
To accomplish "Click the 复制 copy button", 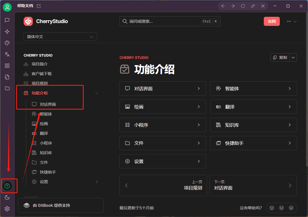I will [x=280, y=57].
